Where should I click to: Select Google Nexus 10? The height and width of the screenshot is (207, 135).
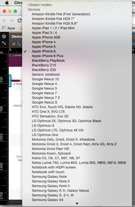(x=77, y=79)
